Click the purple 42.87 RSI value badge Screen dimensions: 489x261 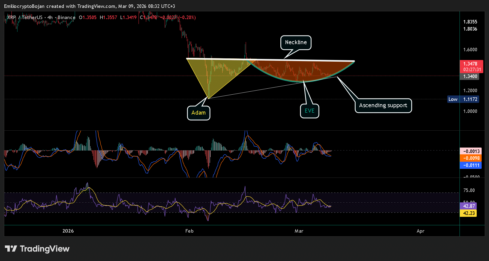pyautogui.click(x=468, y=206)
